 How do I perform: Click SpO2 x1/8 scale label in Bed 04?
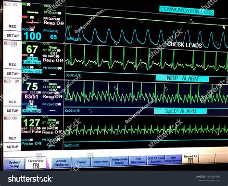point(73,75)
